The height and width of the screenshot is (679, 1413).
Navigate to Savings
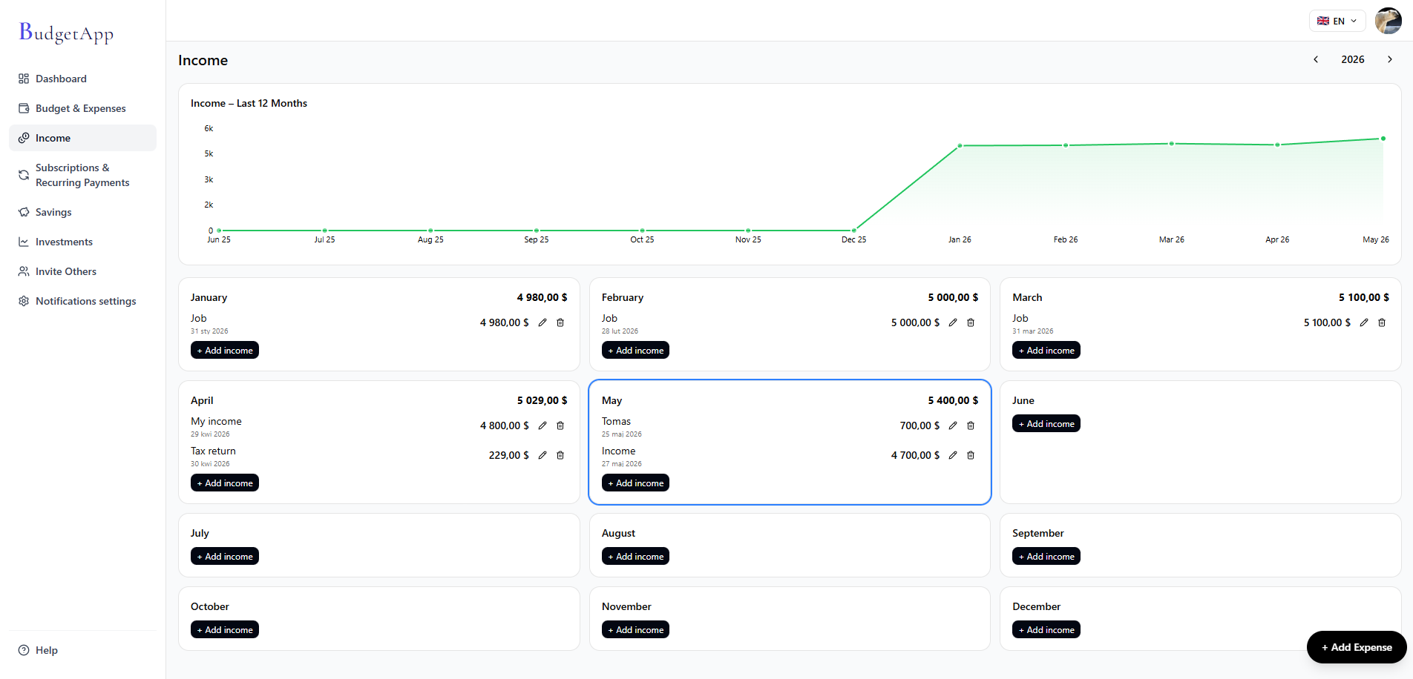pyautogui.click(x=82, y=212)
